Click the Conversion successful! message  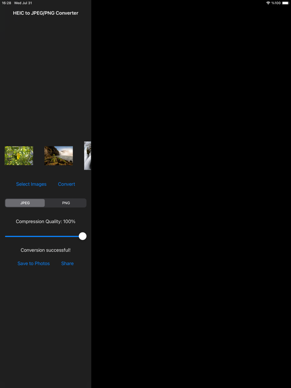[45, 250]
